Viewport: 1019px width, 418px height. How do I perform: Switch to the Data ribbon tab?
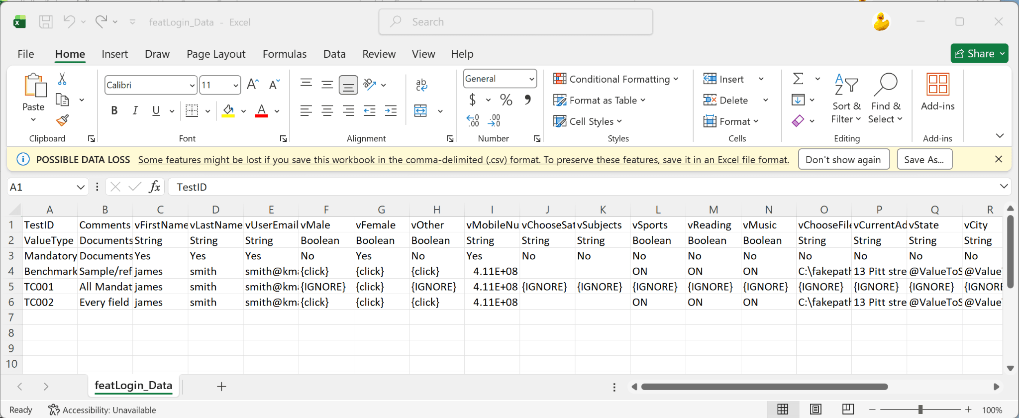tap(334, 54)
